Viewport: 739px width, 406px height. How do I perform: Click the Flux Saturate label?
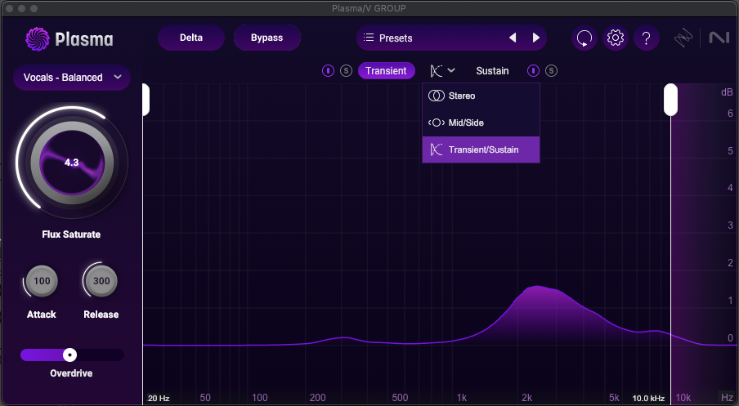(71, 234)
